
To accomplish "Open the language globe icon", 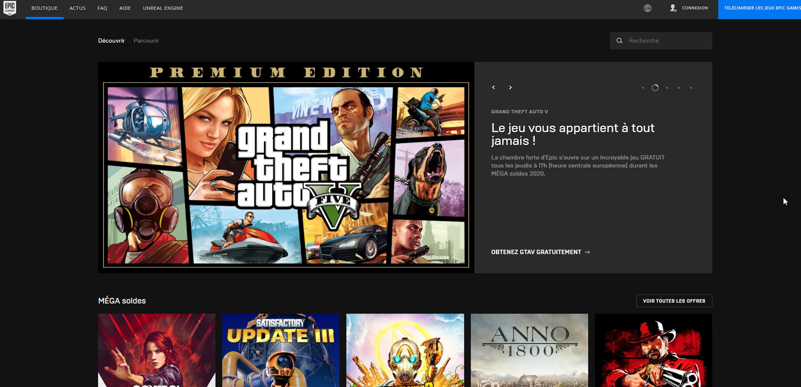I will point(647,8).
